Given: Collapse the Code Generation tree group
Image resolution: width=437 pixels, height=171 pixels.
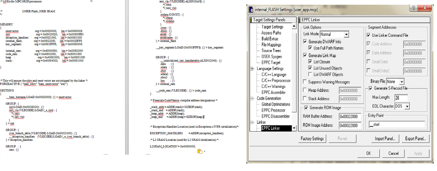Looking at the screenshot, I should click(x=252, y=98).
